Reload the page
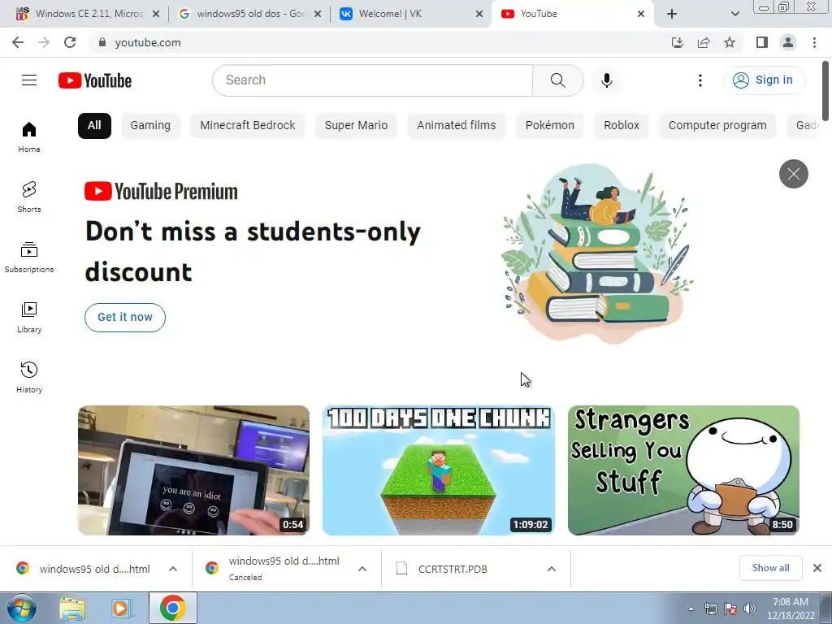This screenshot has height=624, width=832. pos(70,42)
